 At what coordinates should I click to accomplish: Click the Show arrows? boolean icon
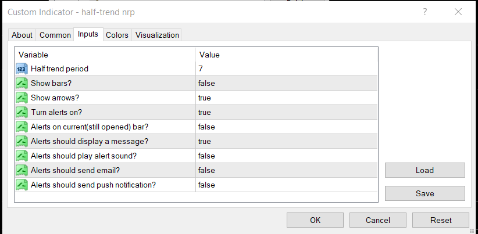(22, 98)
